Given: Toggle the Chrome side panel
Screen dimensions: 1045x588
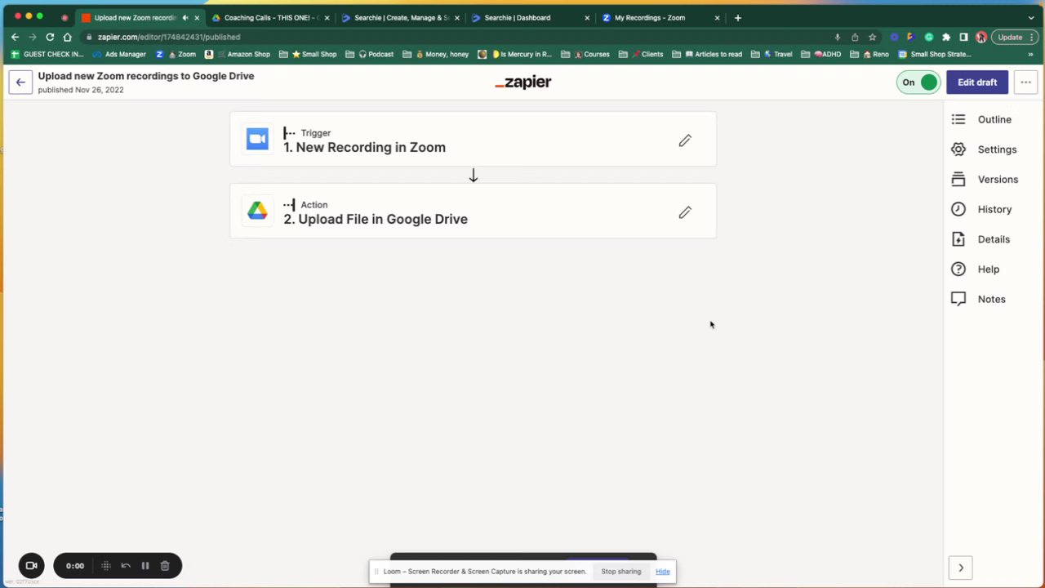Looking at the screenshot, I should [963, 37].
